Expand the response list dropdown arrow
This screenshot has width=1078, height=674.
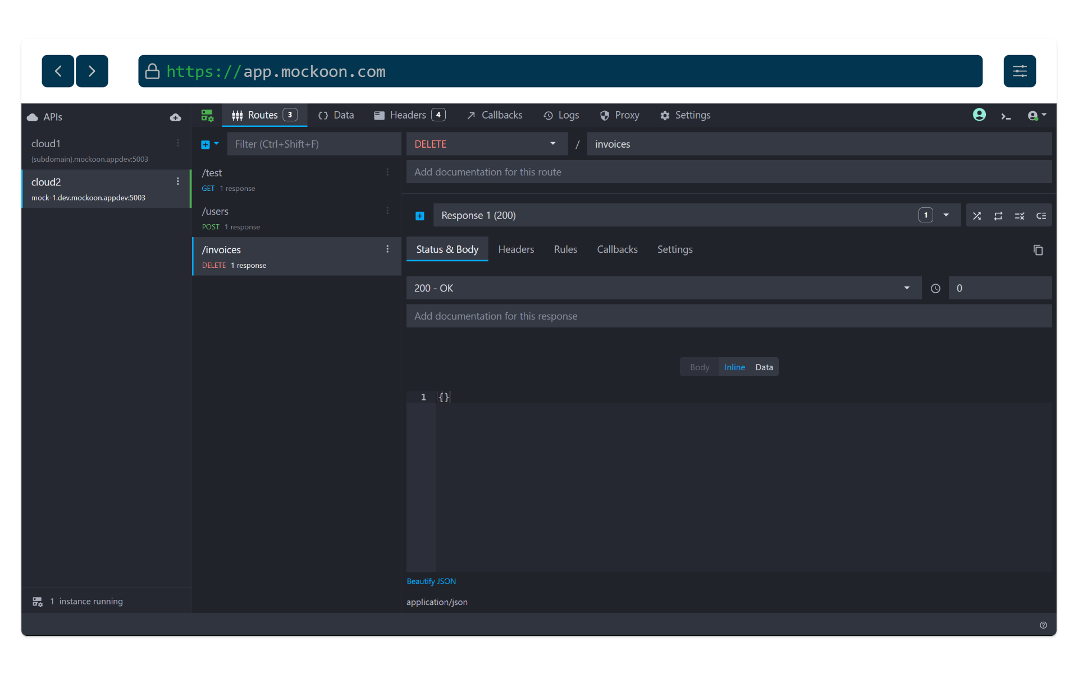[946, 215]
